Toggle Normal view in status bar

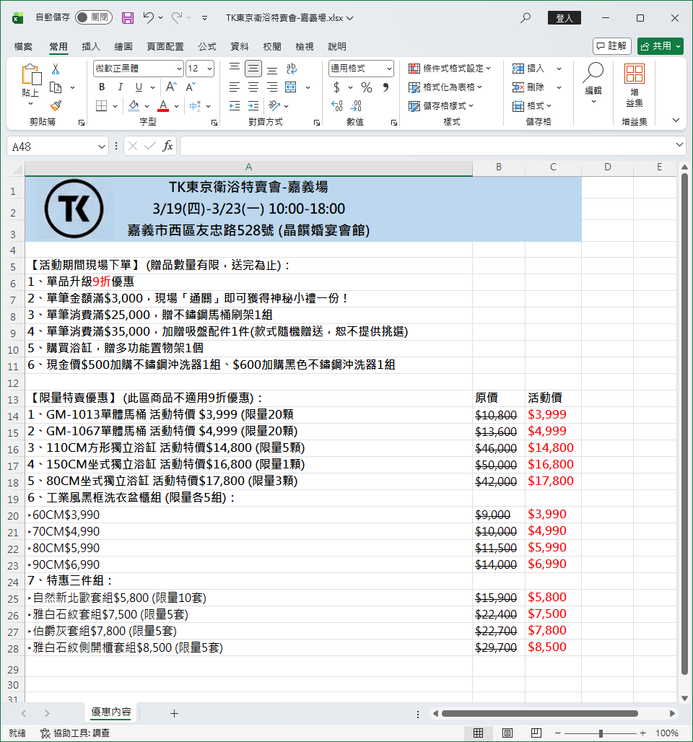(x=479, y=733)
